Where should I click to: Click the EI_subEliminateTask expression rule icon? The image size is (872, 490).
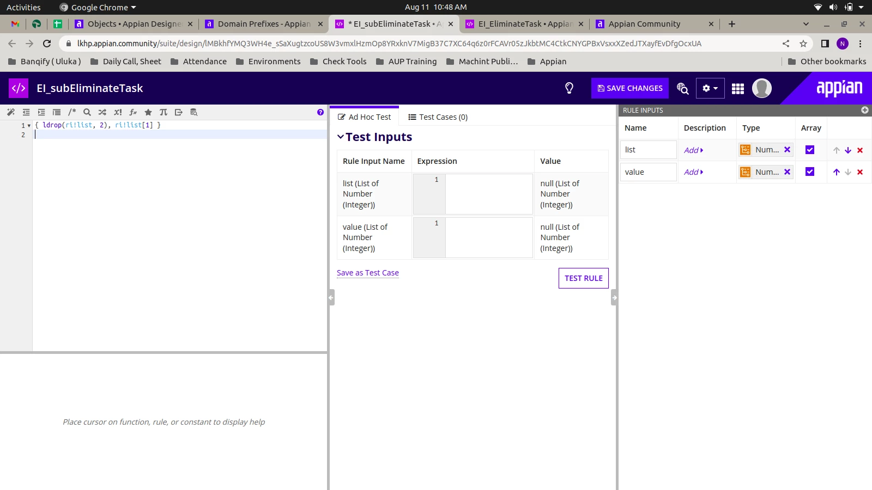click(x=19, y=88)
